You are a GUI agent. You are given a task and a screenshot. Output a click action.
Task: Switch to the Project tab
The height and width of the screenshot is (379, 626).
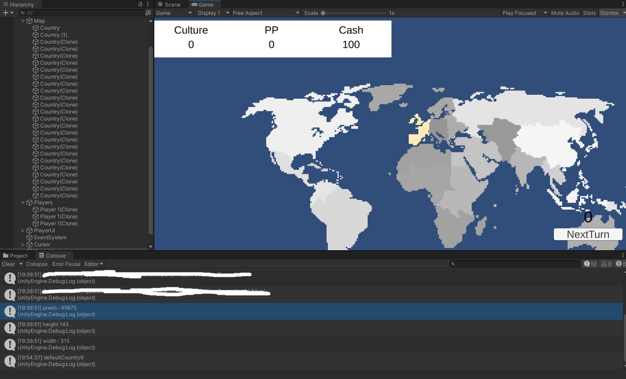click(x=15, y=256)
